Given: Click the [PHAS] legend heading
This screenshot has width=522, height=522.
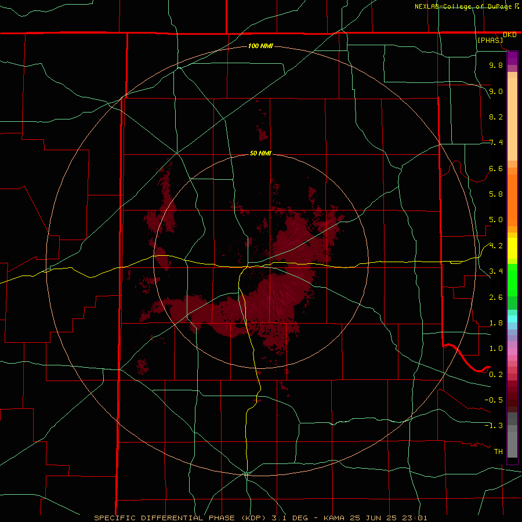Looking at the screenshot, I should coord(490,40).
